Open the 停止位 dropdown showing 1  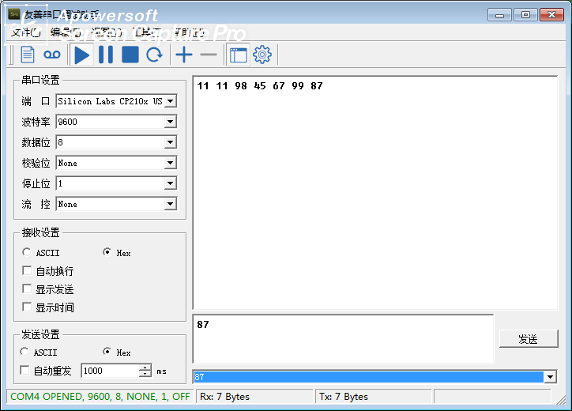pyautogui.click(x=171, y=183)
